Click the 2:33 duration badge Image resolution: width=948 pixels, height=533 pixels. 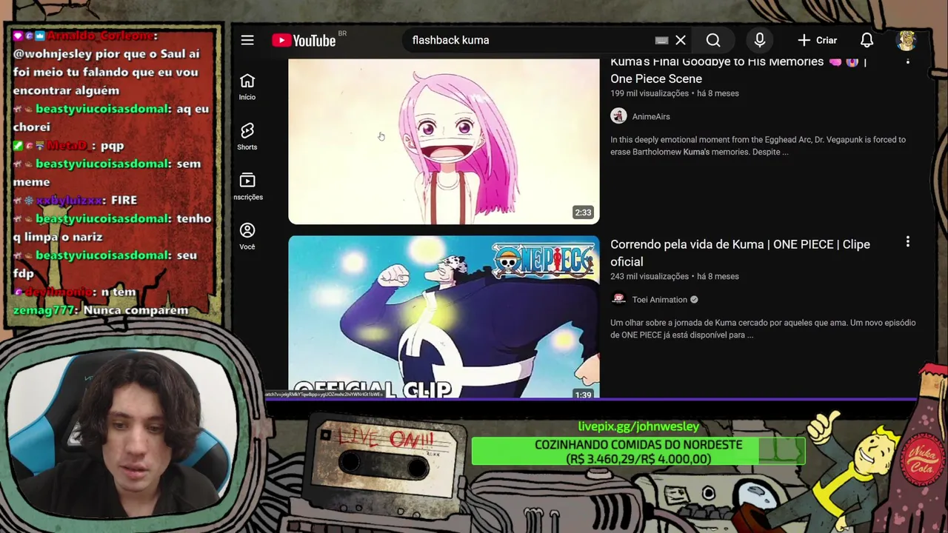tap(583, 212)
